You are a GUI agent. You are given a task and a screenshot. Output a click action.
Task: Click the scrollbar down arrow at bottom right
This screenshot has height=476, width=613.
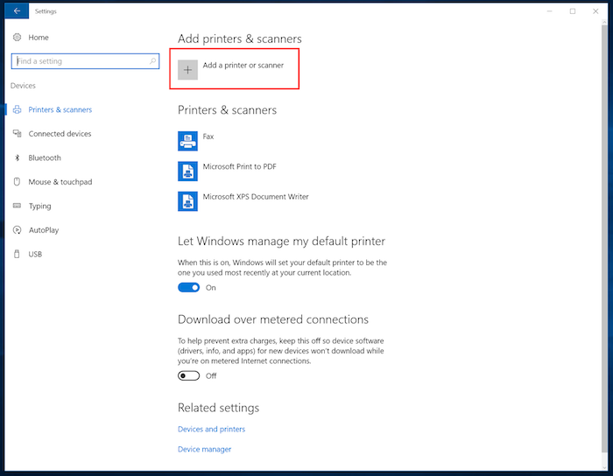coord(604,468)
